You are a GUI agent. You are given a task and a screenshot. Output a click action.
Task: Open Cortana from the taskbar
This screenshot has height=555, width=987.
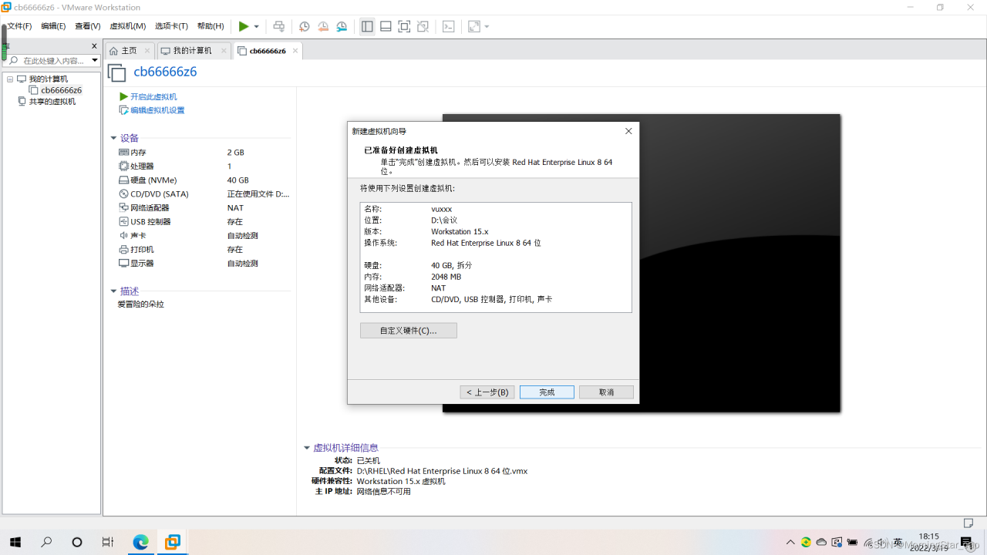(77, 543)
